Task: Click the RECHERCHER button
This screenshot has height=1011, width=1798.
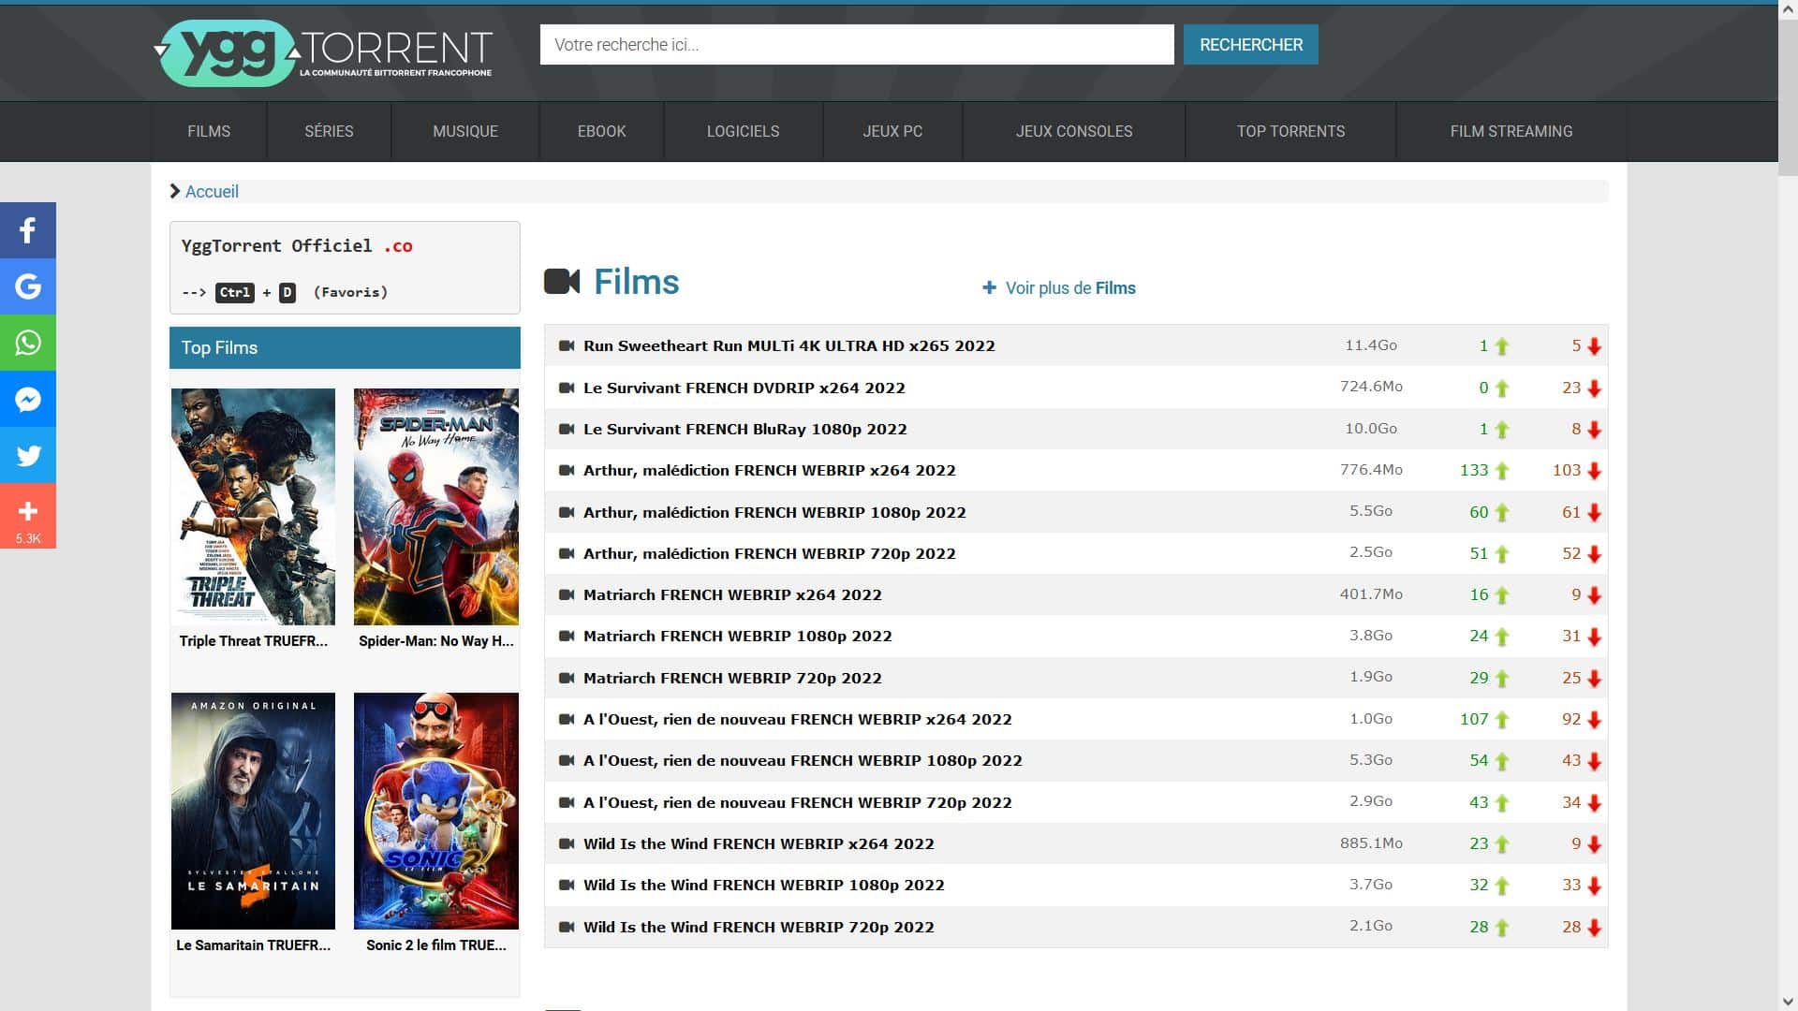Action: 1251,45
